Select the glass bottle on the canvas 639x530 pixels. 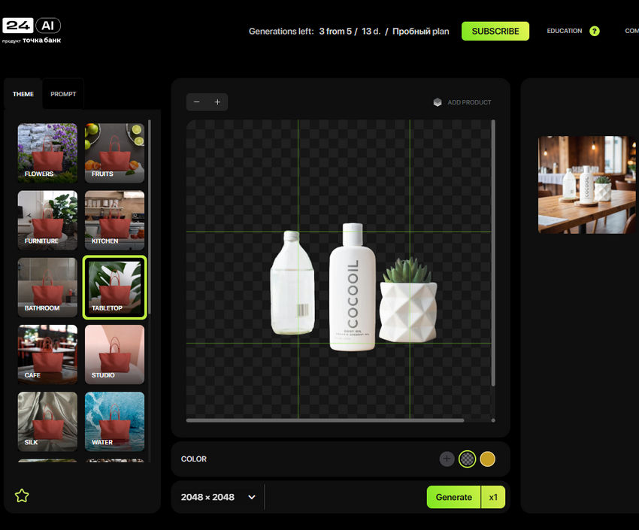coord(292,283)
